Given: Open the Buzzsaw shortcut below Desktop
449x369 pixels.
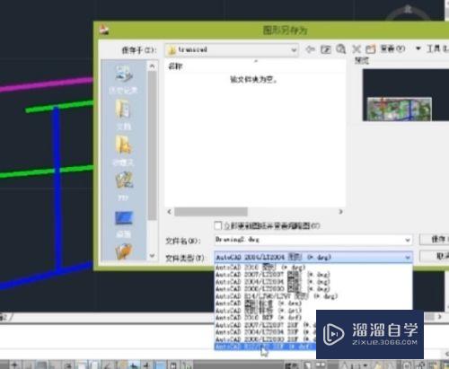Looking at the screenshot, I should (124, 251).
